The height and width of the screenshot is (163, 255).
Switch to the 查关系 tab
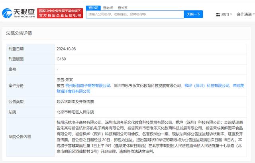(122, 7)
